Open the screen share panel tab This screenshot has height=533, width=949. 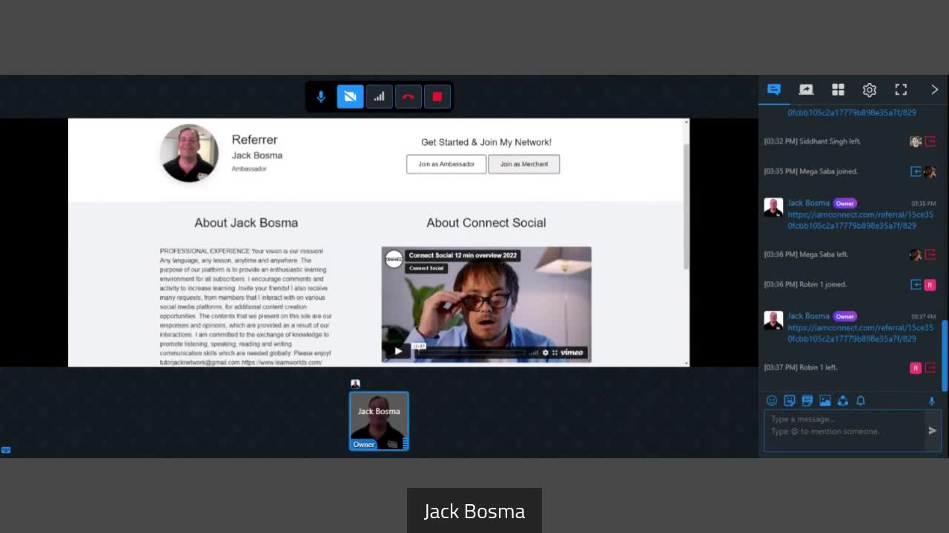pos(806,90)
